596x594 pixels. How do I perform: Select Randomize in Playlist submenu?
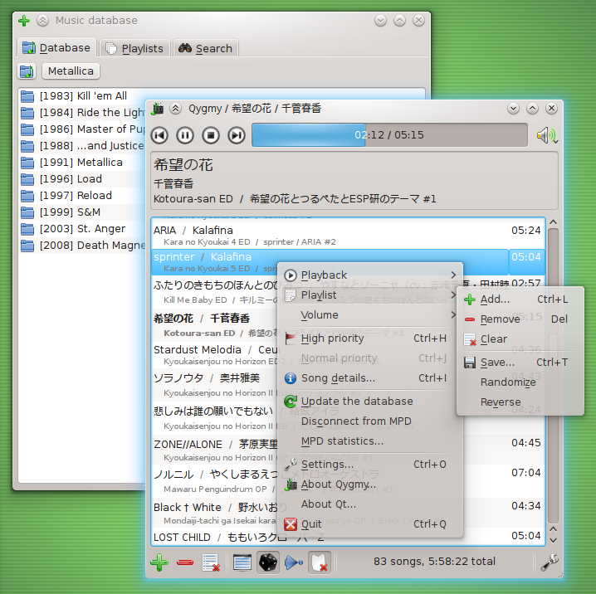click(520, 382)
